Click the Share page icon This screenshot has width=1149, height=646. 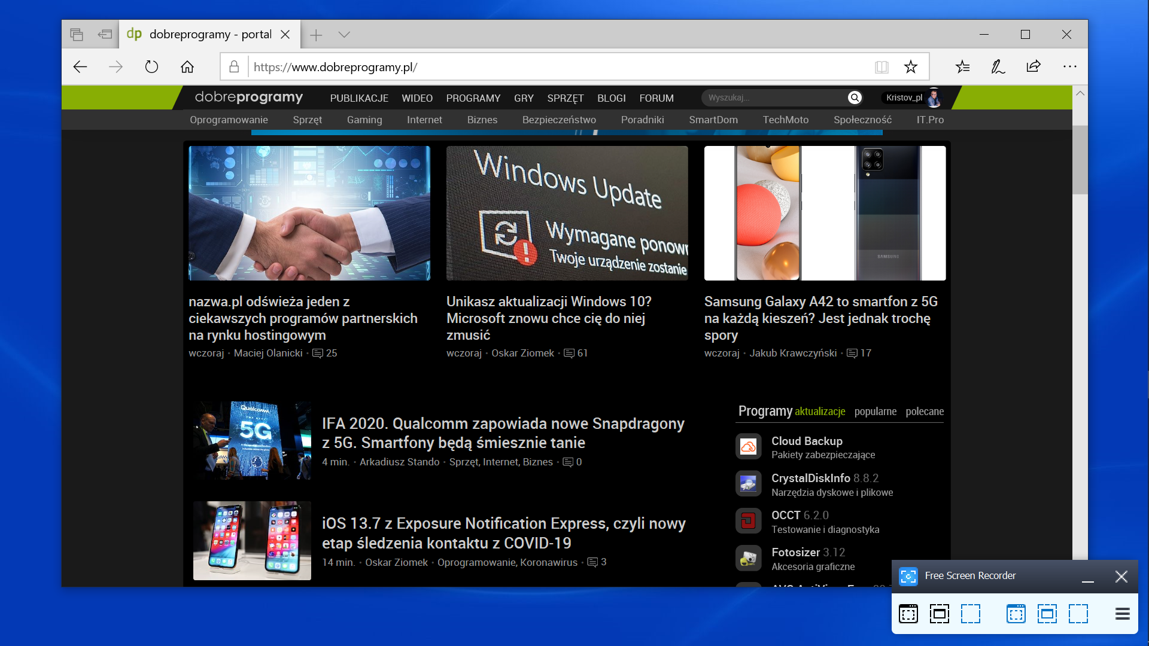pyautogui.click(x=1034, y=67)
